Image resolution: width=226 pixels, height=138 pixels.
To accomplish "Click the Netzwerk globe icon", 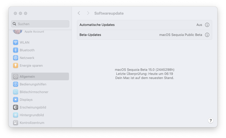I will click(x=16, y=58).
